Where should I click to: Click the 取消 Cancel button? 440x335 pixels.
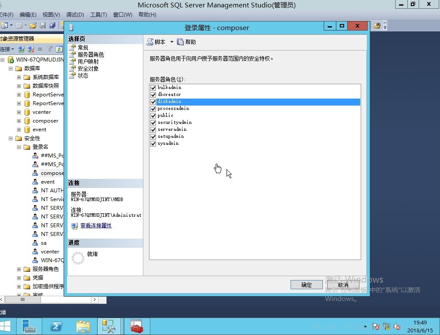[343, 285]
